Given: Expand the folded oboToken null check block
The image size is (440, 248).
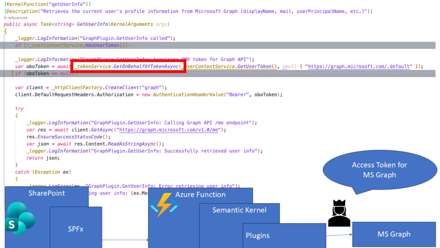Looking at the screenshot, I should (76, 73).
